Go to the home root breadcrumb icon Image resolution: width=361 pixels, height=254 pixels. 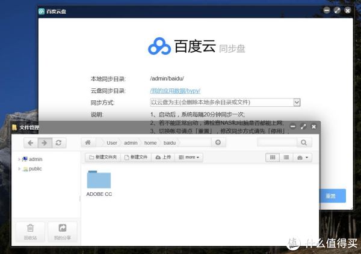pyautogui.click(x=88, y=142)
